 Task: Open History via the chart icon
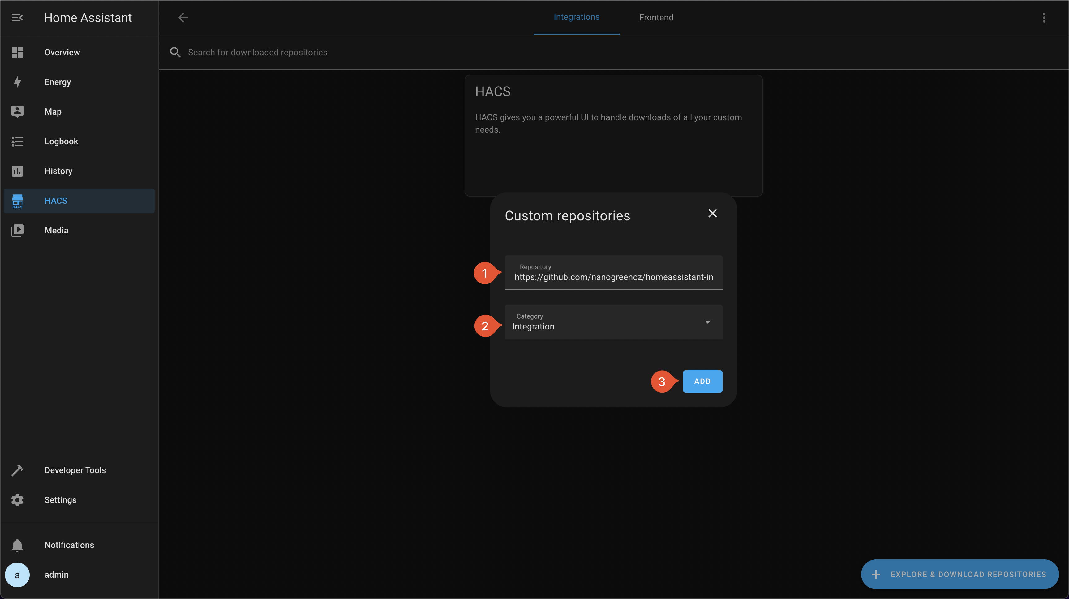[17, 171]
